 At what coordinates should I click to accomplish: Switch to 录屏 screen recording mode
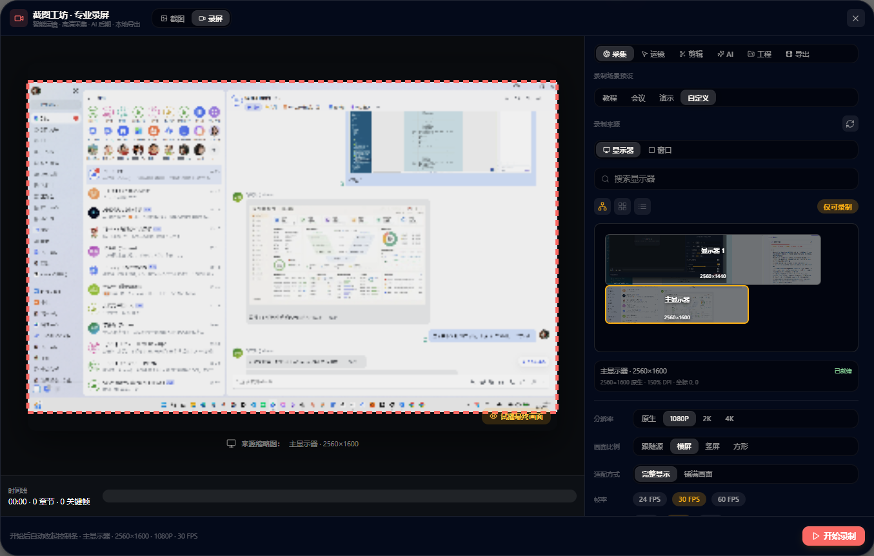tap(211, 19)
